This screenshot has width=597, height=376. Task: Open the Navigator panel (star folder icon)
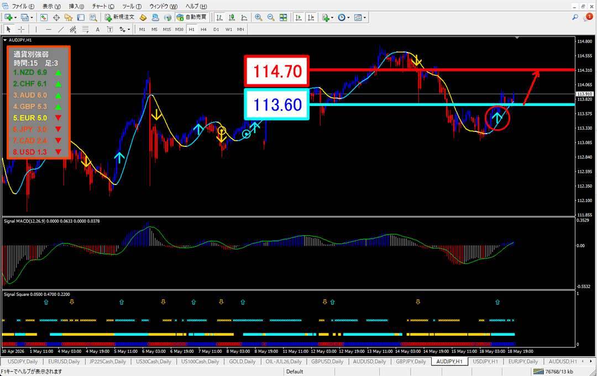coord(69,18)
